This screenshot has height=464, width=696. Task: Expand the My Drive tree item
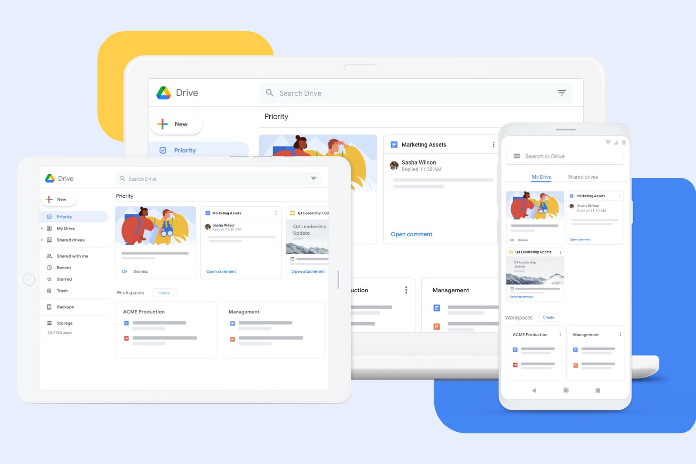click(42, 228)
